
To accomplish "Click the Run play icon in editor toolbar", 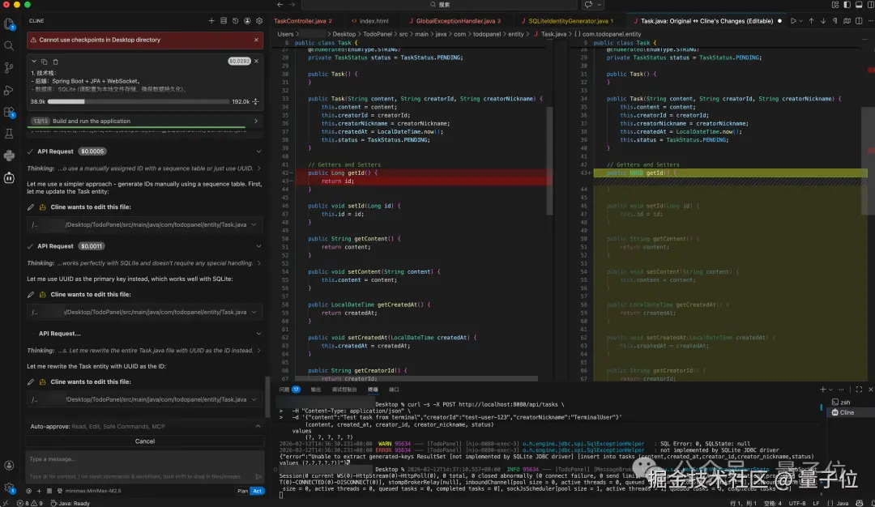I will (x=793, y=20).
